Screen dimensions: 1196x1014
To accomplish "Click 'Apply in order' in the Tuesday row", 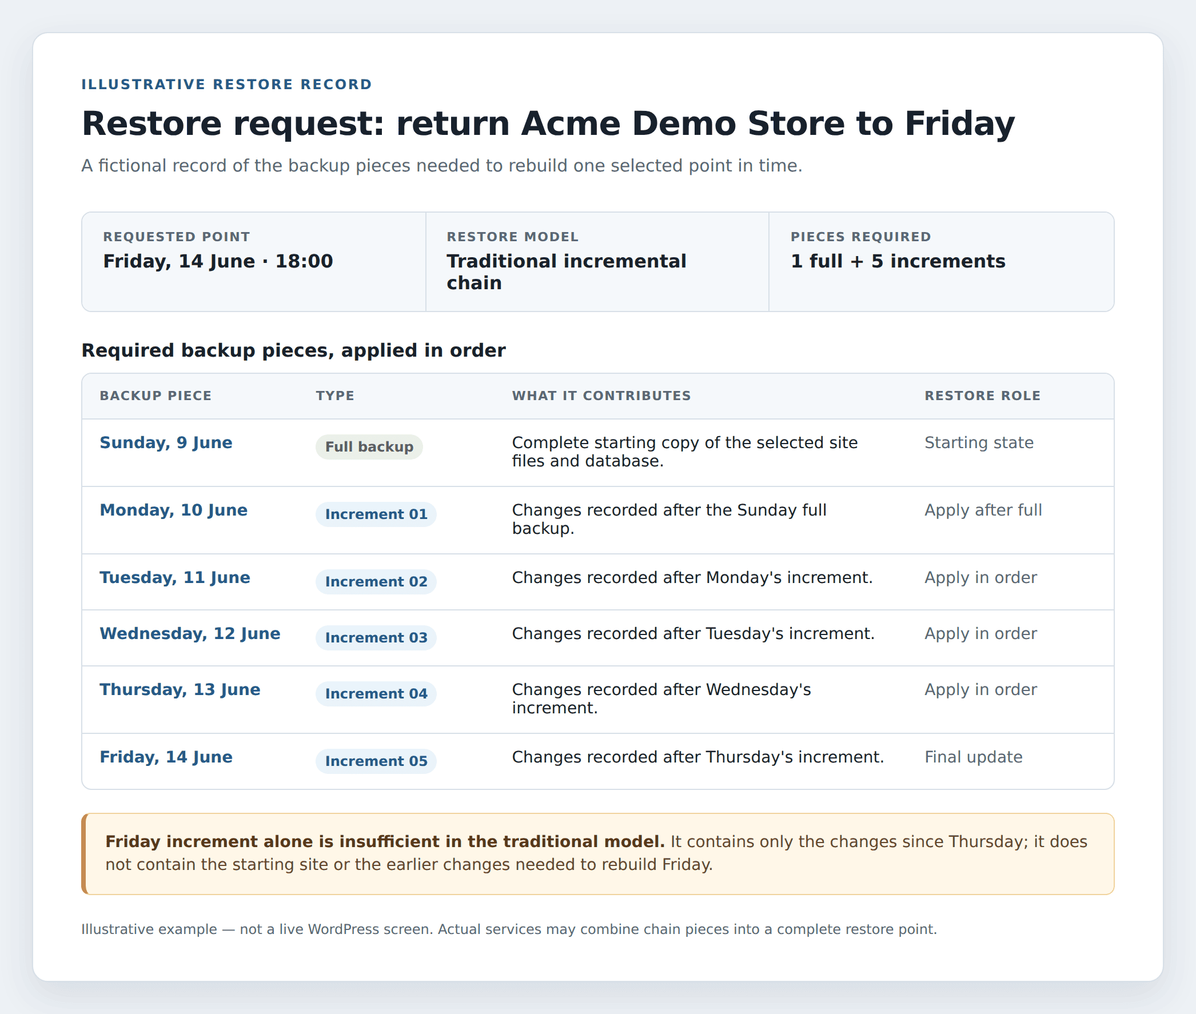I will pos(980,577).
